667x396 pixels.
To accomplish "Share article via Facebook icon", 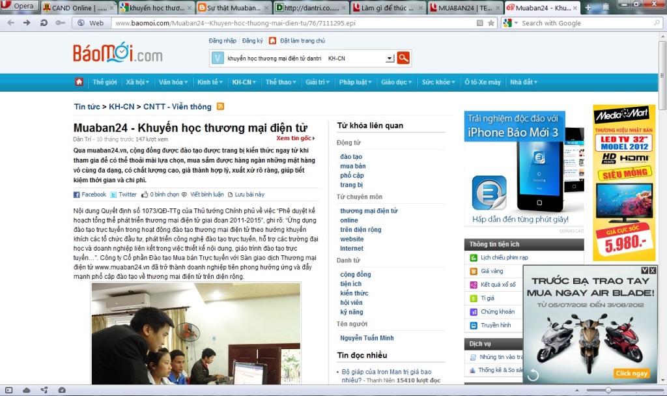I will (x=77, y=194).
